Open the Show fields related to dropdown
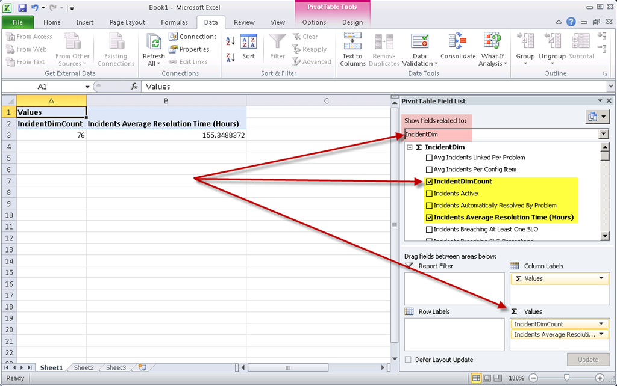Image resolution: width=617 pixels, height=386 pixels. 603,134
